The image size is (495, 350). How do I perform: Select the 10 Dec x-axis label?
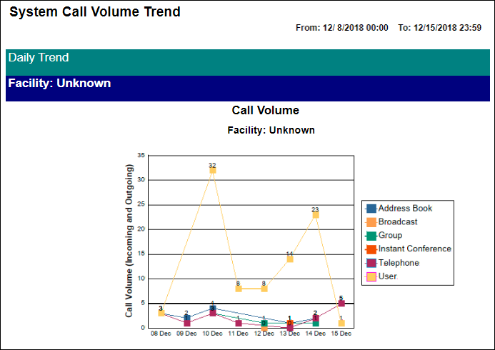[212, 334]
